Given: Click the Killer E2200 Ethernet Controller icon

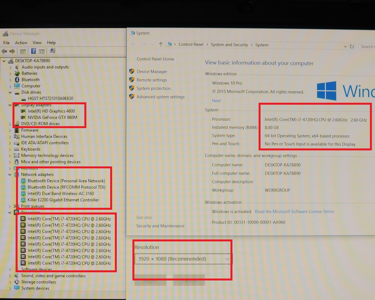Looking at the screenshot, I should pos(23,200).
